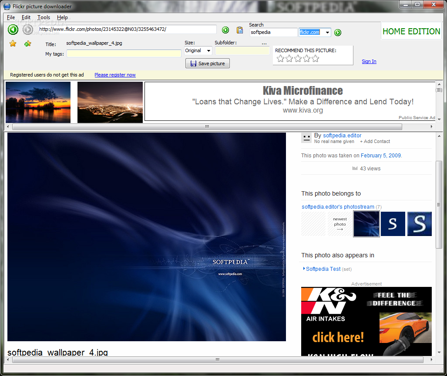
Task: Click the large S logo photostream thumbnail
Action: click(419, 224)
